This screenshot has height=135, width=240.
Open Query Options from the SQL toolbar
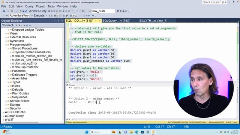(x=55, y=16)
